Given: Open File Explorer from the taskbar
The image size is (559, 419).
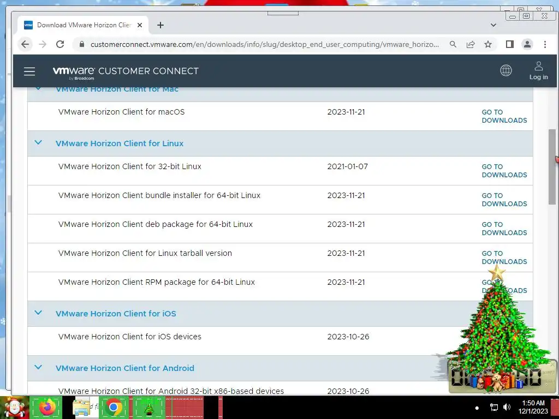Looking at the screenshot, I should tap(82, 407).
